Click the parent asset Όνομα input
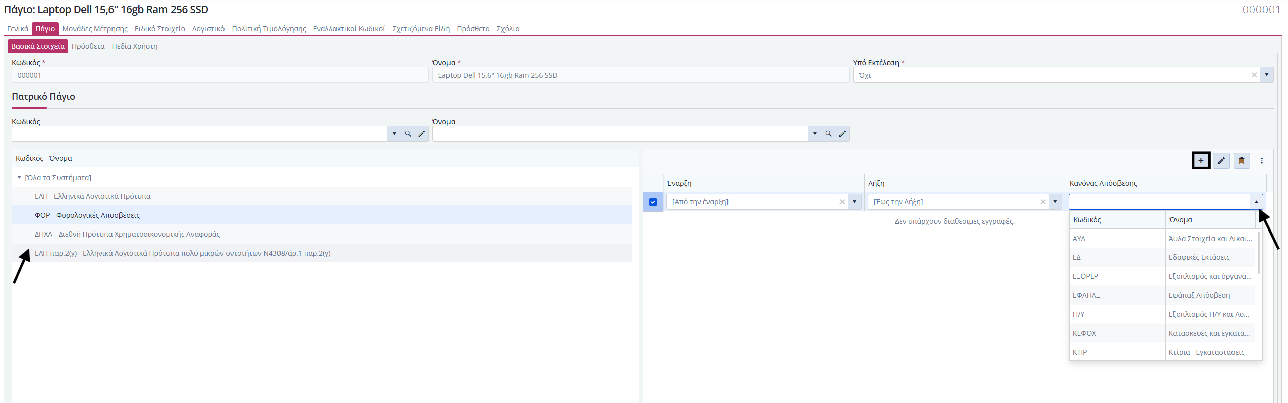 tap(621, 134)
